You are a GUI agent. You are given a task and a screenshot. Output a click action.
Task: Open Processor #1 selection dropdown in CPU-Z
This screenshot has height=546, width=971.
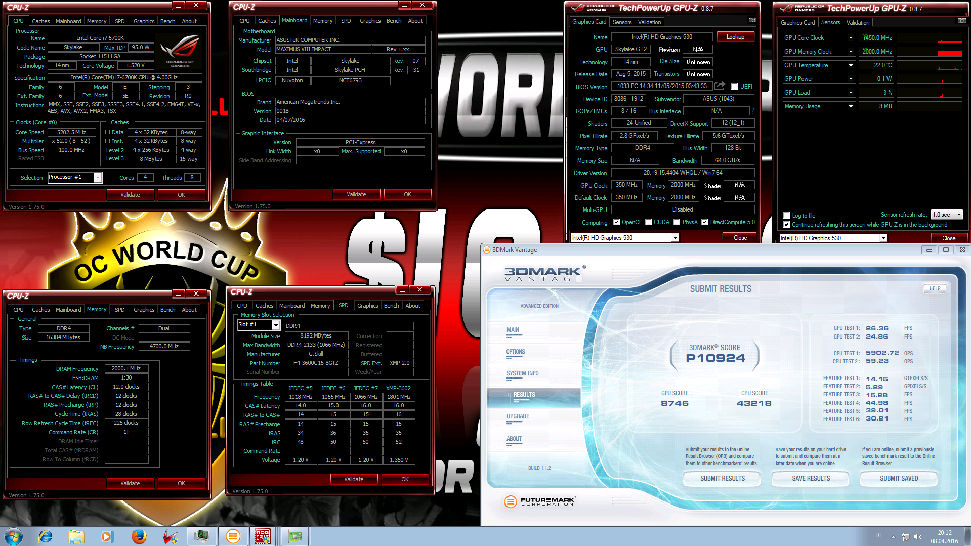coord(98,177)
